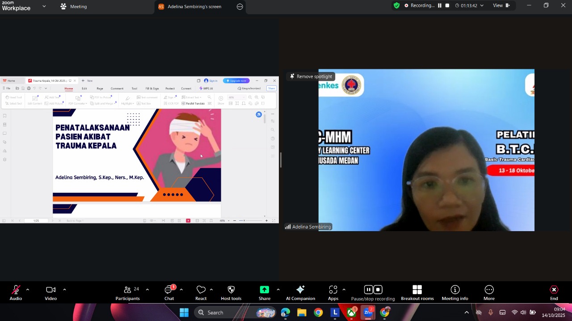Toggle the Video camera on
The width and height of the screenshot is (572, 321).
50,293
